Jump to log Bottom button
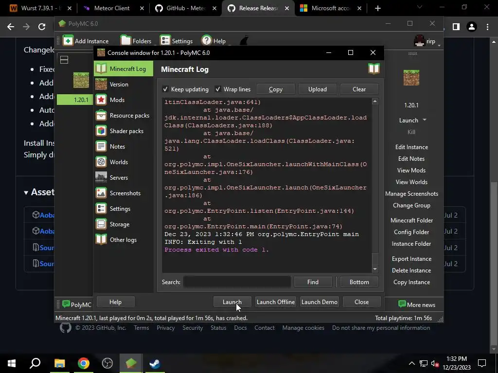Screen dimensions: 498x373 pos(359,282)
